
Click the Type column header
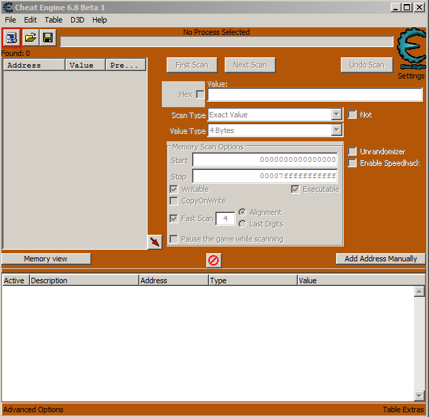pos(253,281)
